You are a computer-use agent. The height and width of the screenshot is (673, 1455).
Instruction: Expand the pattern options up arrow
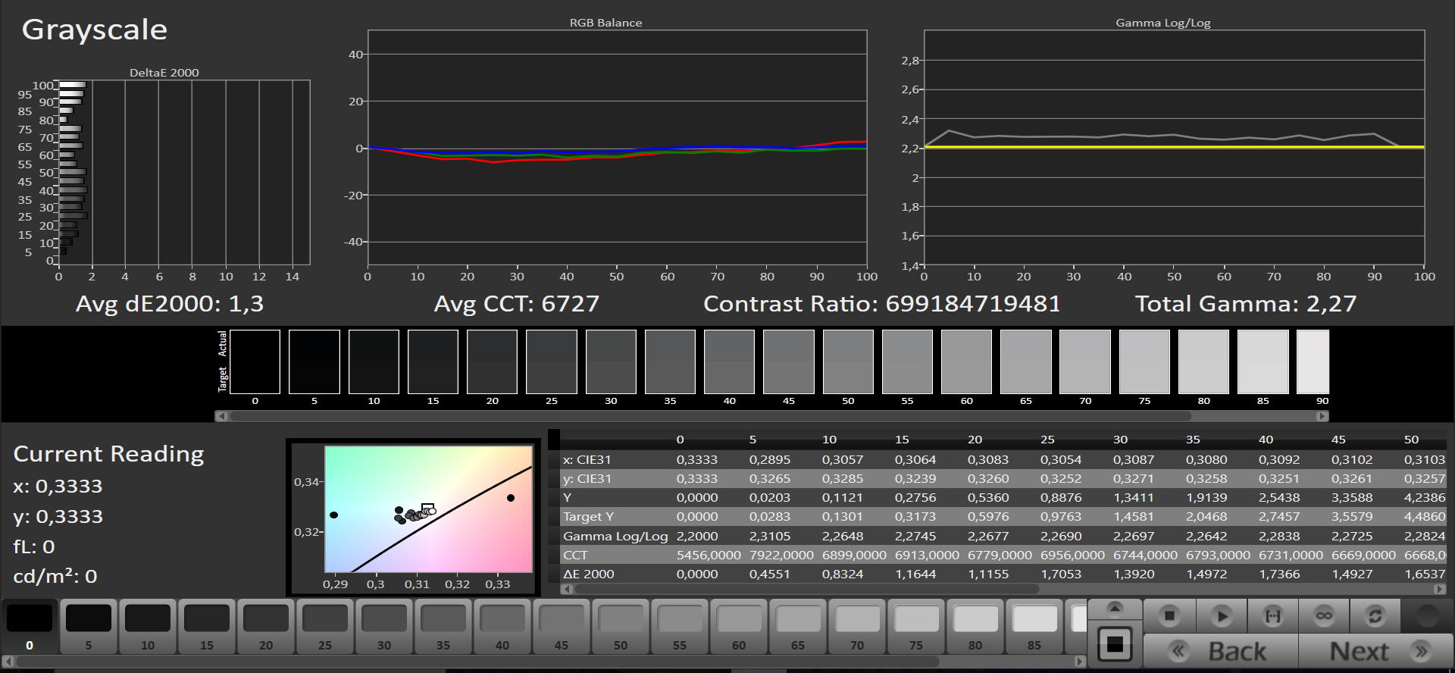1115,608
